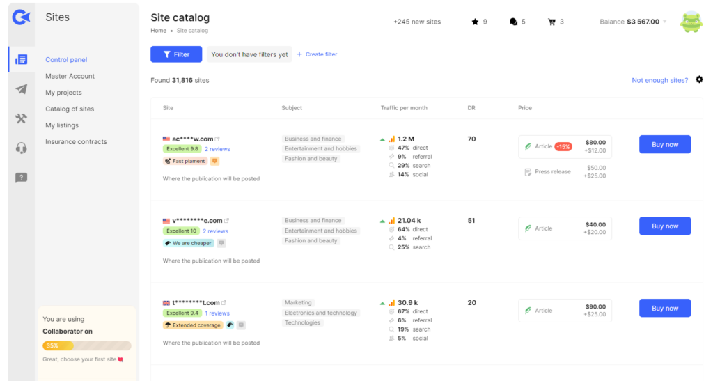
Task: Click traffic bar chart icon for 30.9 k
Action: click(x=391, y=302)
